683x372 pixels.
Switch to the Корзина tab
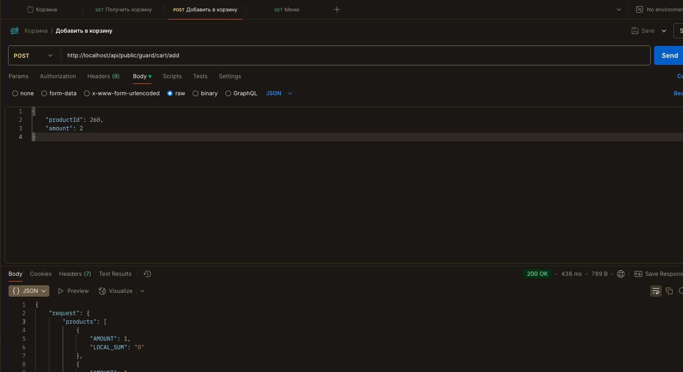tap(42, 9)
